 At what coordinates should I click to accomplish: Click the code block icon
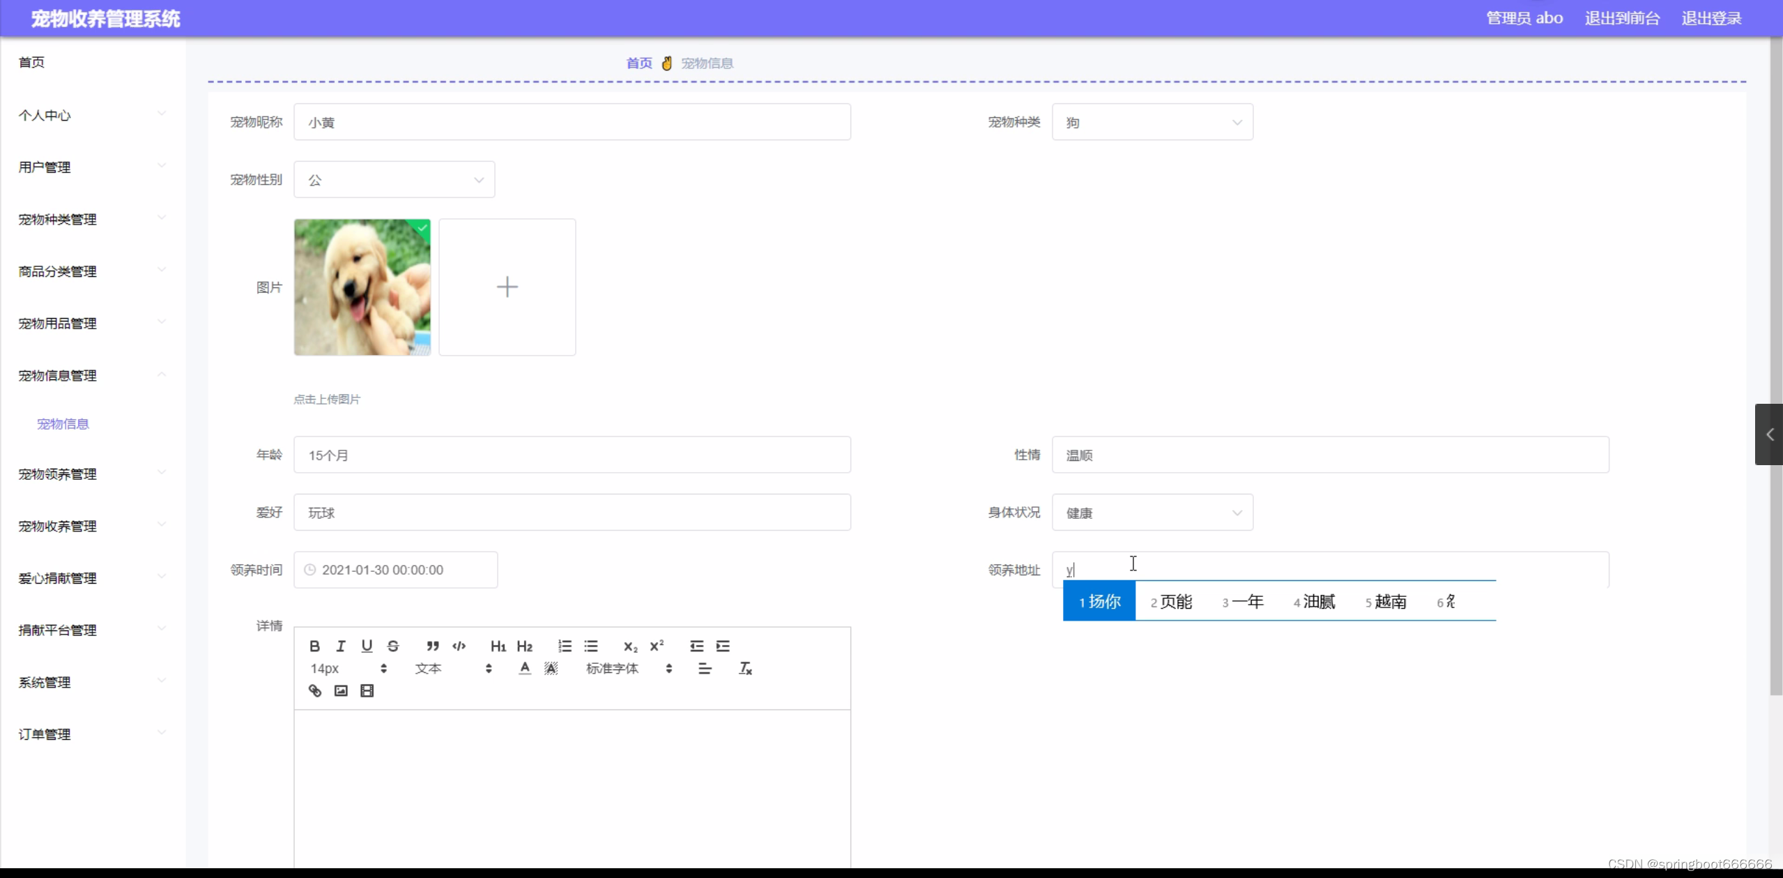pos(459,646)
